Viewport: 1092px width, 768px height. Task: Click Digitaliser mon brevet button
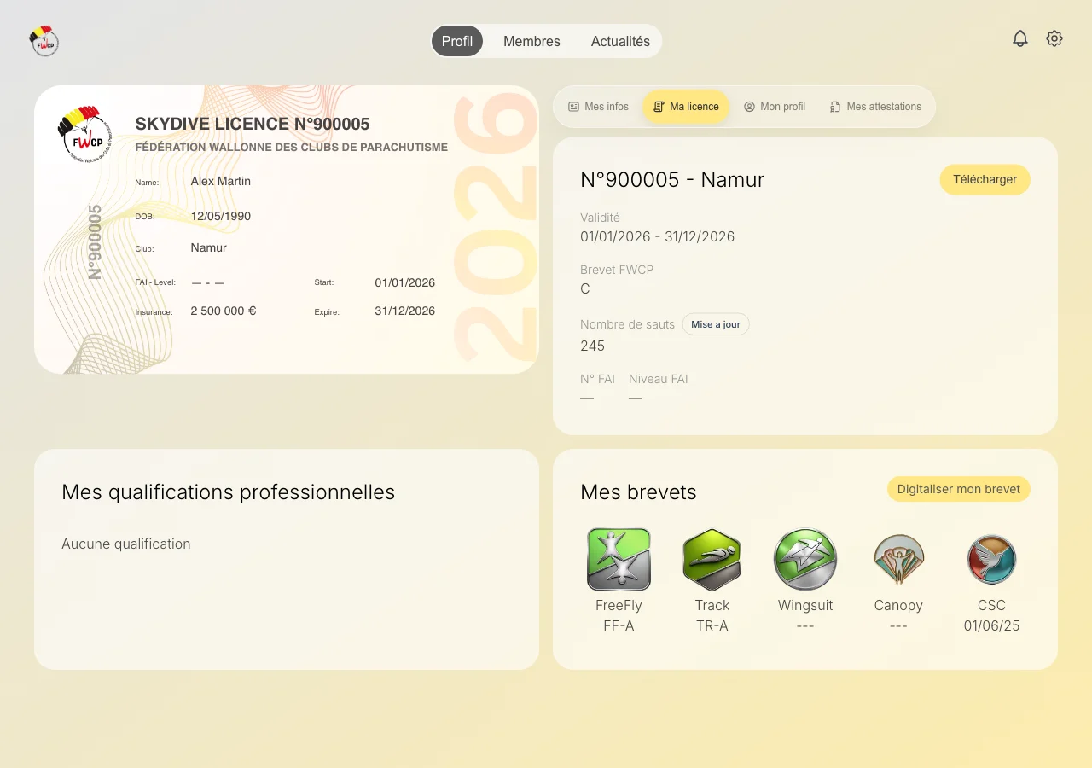(x=959, y=489)
